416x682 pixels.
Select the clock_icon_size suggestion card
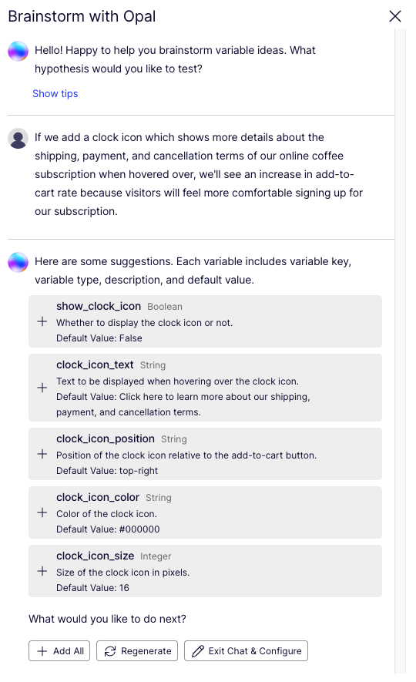coord(205,572)
